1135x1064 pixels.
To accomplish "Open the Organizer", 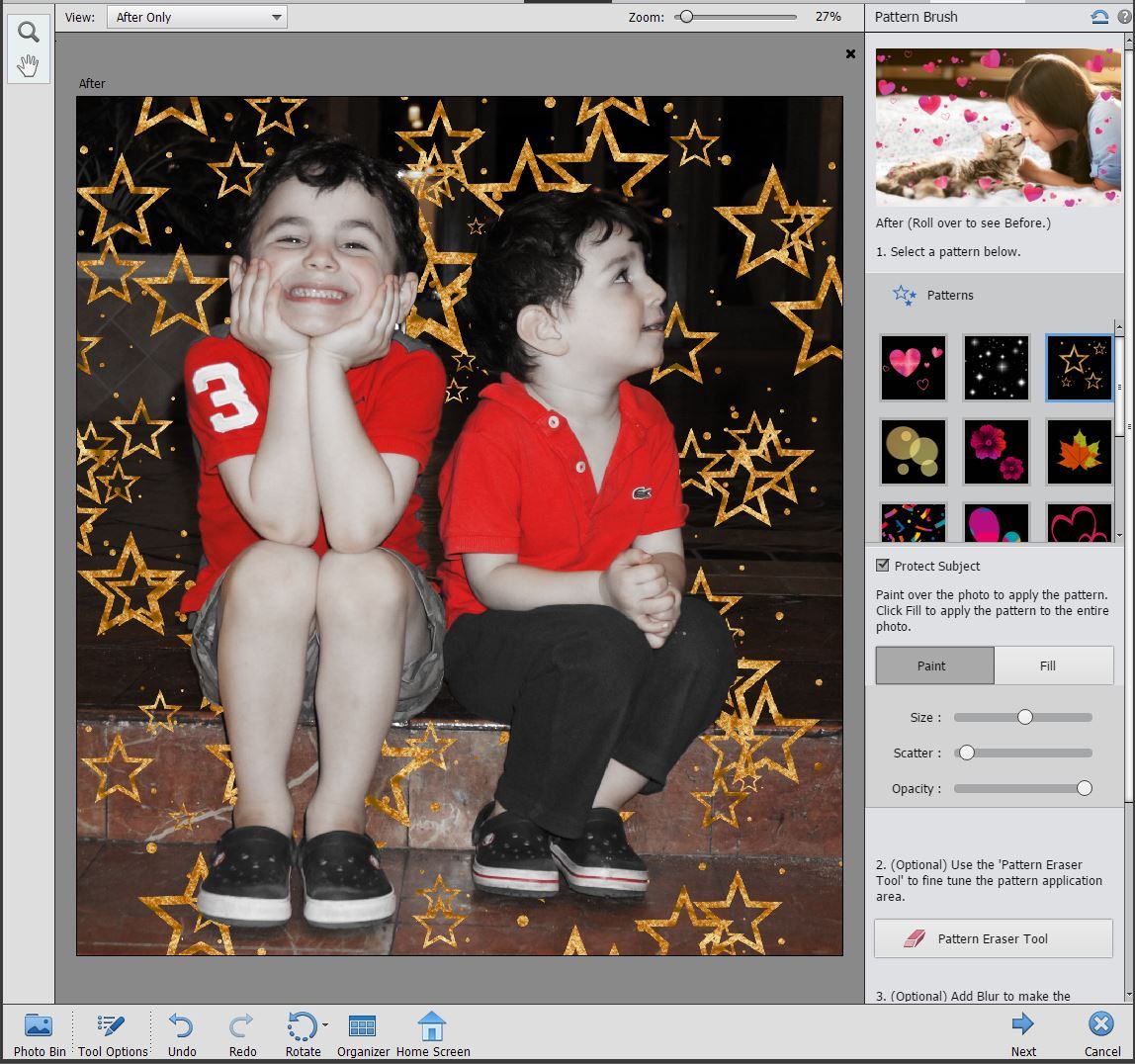I will pyautogui.click(x=362, y=1030).
